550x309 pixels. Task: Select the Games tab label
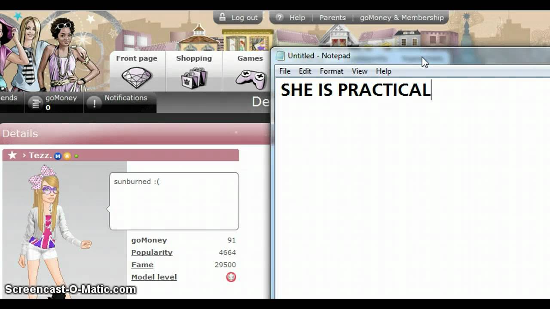250,58
